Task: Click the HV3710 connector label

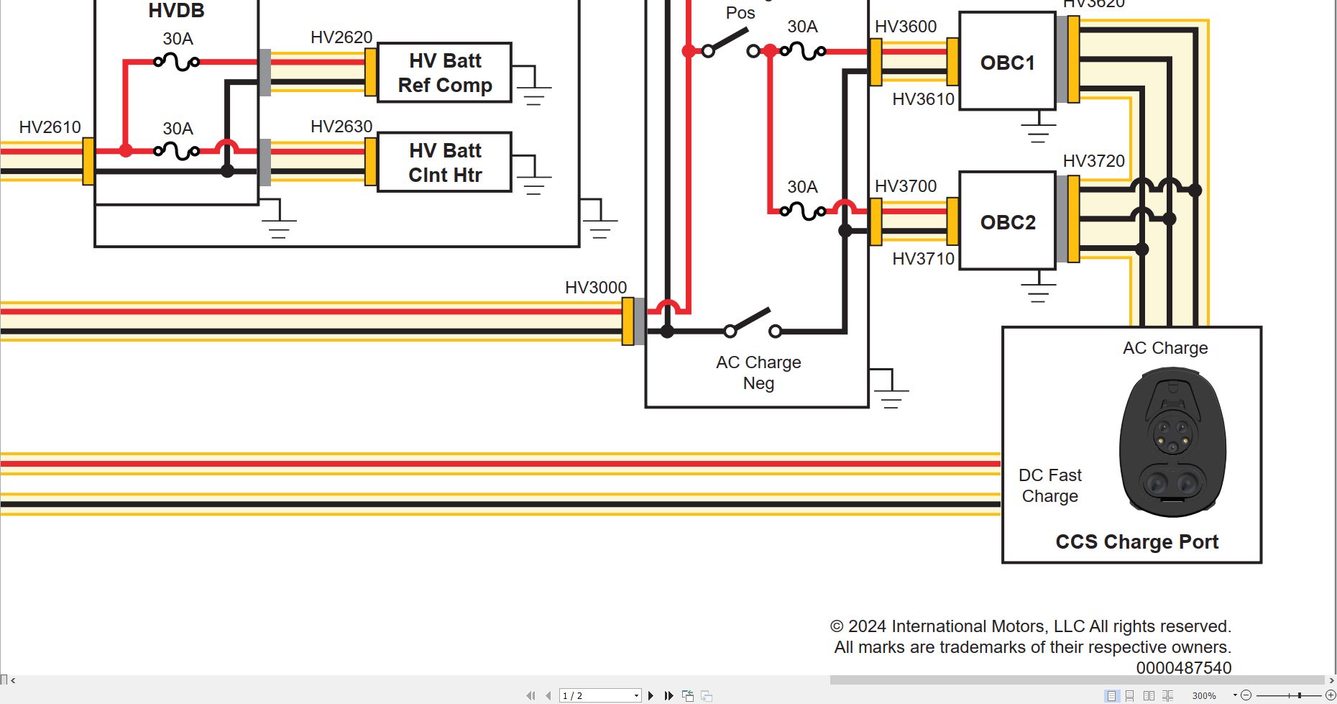Action: tap(923, 259)
